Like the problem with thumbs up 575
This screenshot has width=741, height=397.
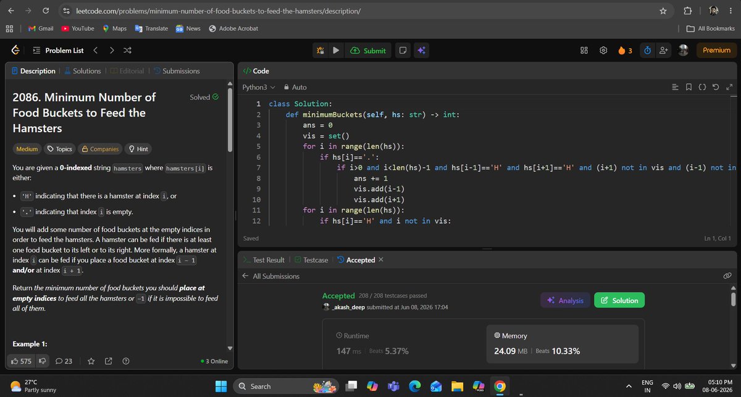[22, 361]
